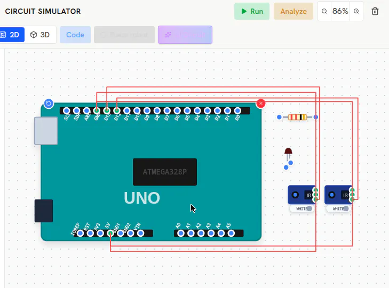This screenshot has width=389, height=288.
Task: Click the RST pin
Action: [90, 233]
